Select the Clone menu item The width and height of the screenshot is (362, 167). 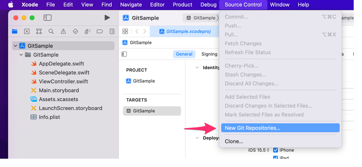click(x=234, y=141)
